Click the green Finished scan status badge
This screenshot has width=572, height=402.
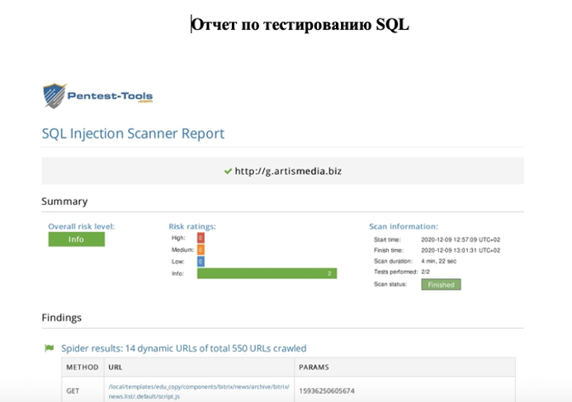pyautogui.click(x=441, y=284)
